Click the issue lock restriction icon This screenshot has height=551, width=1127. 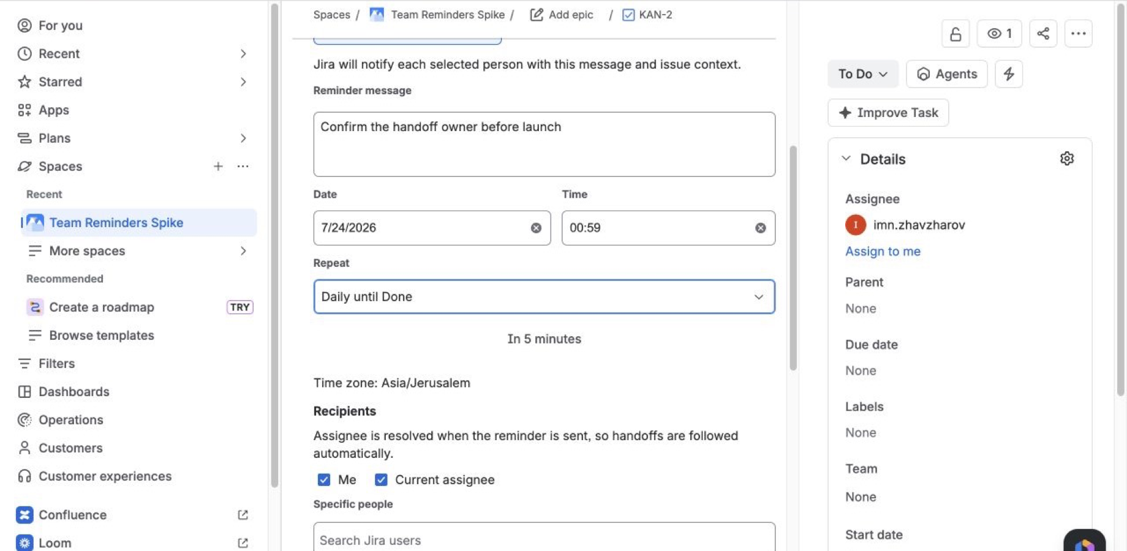[956, 34]
